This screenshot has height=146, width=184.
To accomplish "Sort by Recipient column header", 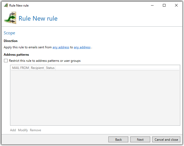I will point(37,68).
